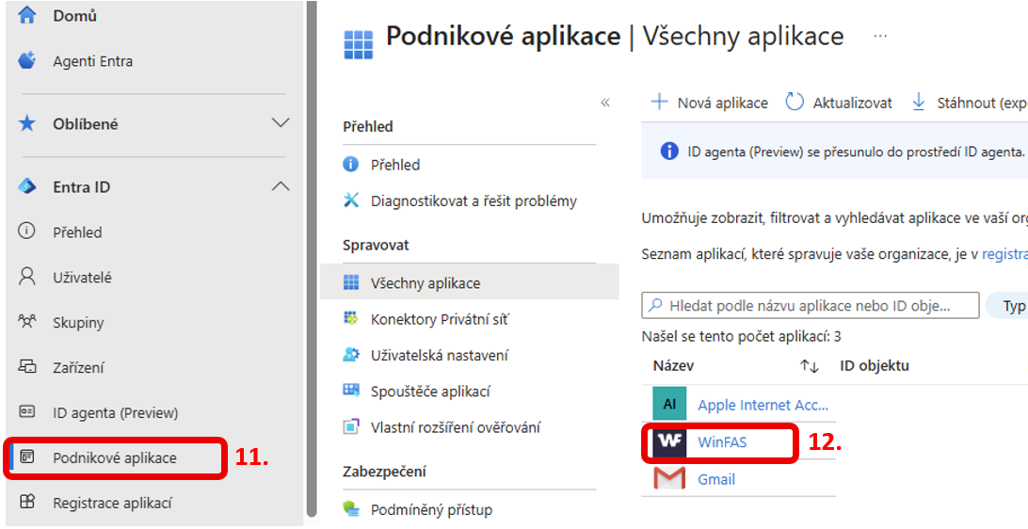Click the Nová aplikace button
The height and width of the screenshot is (529, 1028).
click(x=710, y=103)
